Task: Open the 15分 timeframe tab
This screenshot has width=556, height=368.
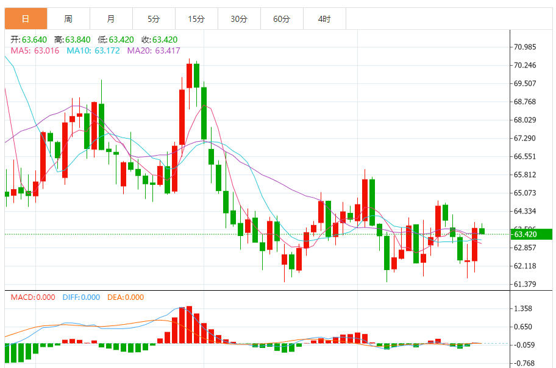Action: 196,19
